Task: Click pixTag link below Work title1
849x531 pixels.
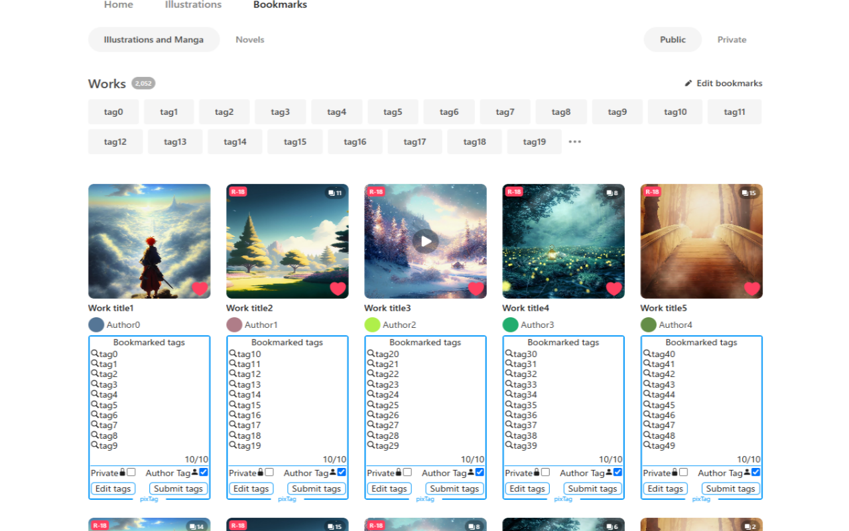Action: coord(149,499)
